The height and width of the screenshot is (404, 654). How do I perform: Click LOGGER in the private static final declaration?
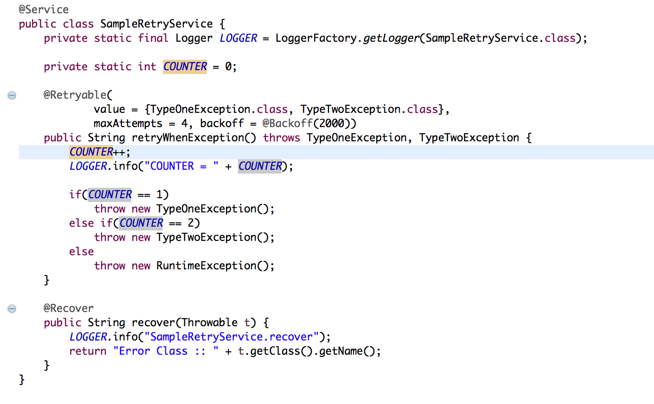click(x=238, y=38)
